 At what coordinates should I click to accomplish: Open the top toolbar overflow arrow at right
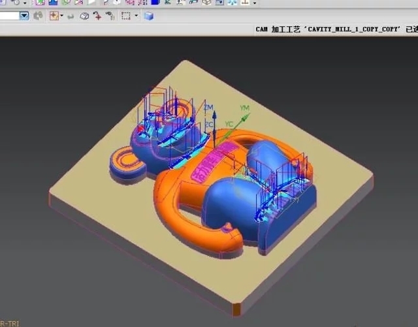click(255, 3)
